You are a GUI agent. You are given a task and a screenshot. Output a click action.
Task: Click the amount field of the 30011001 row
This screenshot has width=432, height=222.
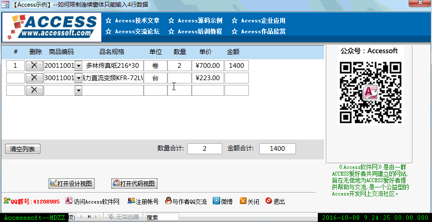tap(236, 78)
